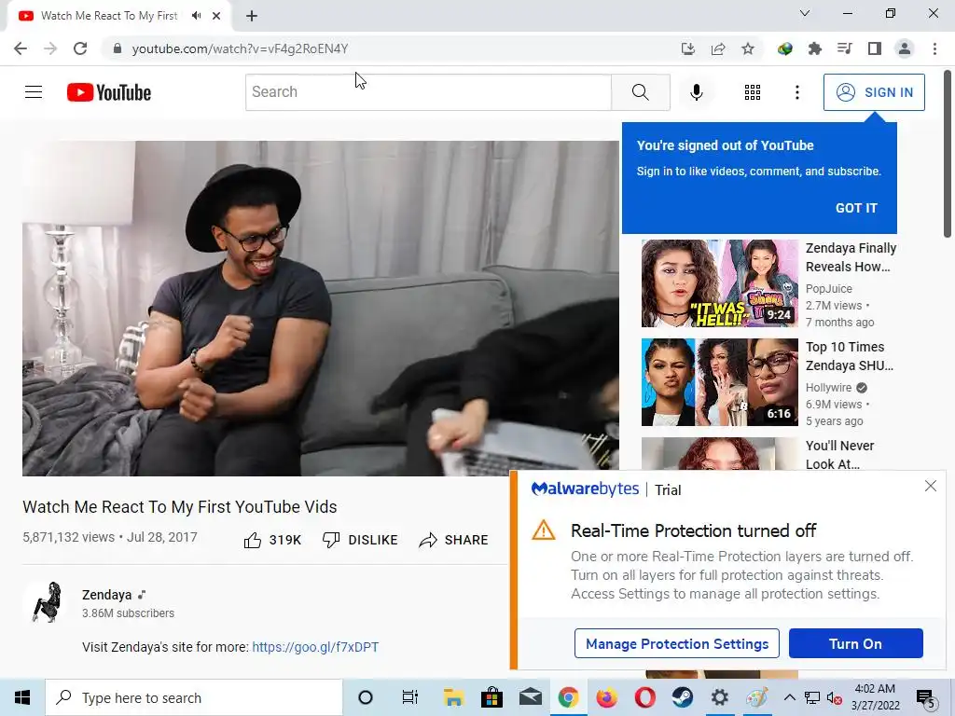Open a new browser tab

[252, 16]
